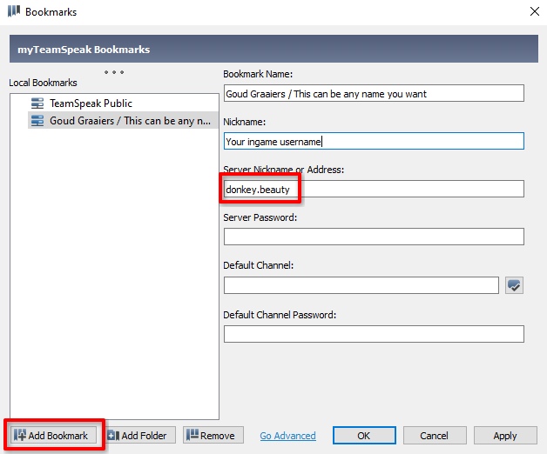Close the Bookmarks dialog
547x454 pixels.
[535, 11]
